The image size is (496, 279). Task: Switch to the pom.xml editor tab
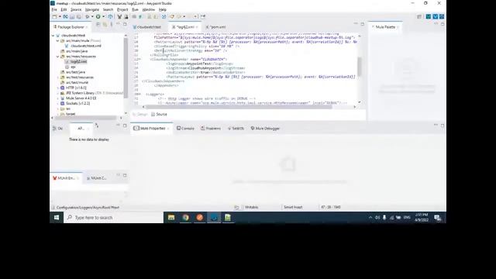tap(216, 27)
